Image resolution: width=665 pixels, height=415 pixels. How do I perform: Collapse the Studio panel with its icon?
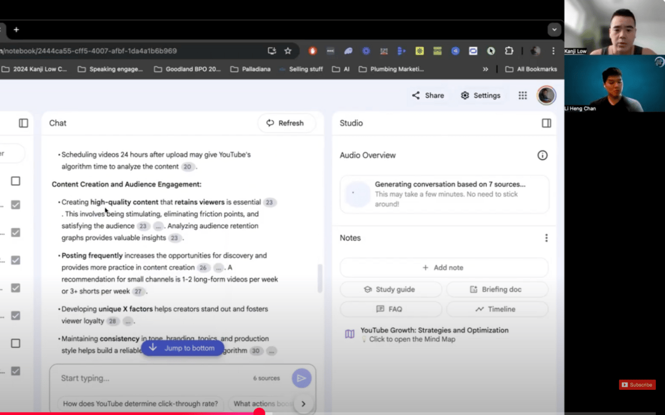click(546, 123)
